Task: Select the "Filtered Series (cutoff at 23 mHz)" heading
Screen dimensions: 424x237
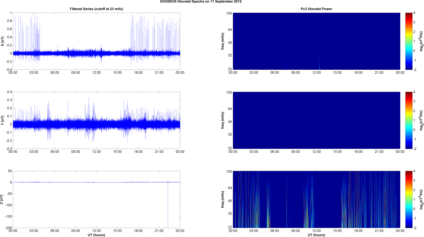Action: [x=96, y=9]
